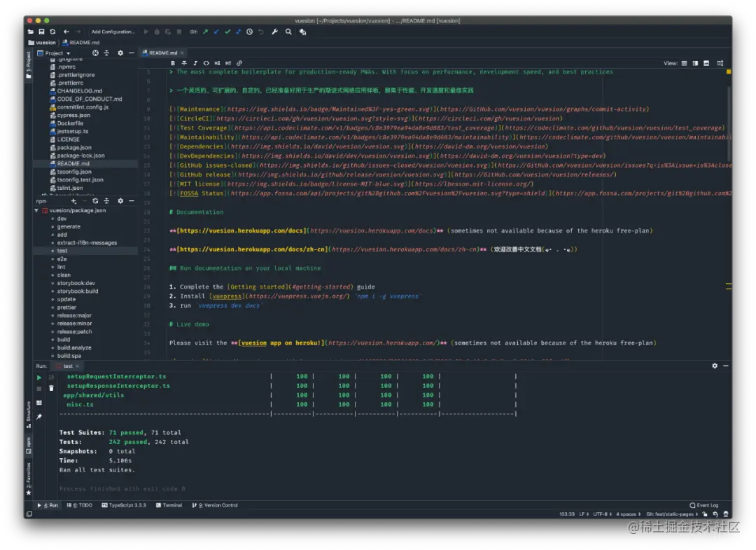Image resolution: width=756 pixels, height=550 pixels.
Task: Click the Bold markdown formatting icon
Action: [173, 63]
